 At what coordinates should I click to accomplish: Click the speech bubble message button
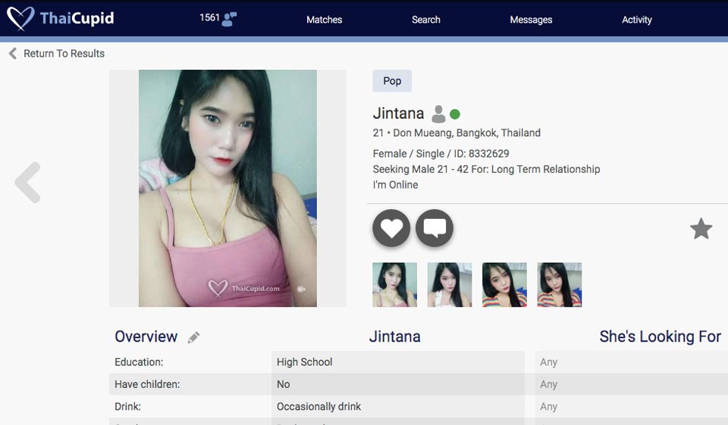pos(435,228)
